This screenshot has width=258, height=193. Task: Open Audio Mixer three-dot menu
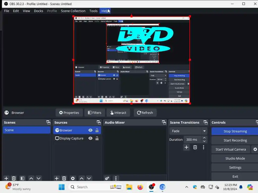coord(116,178)
